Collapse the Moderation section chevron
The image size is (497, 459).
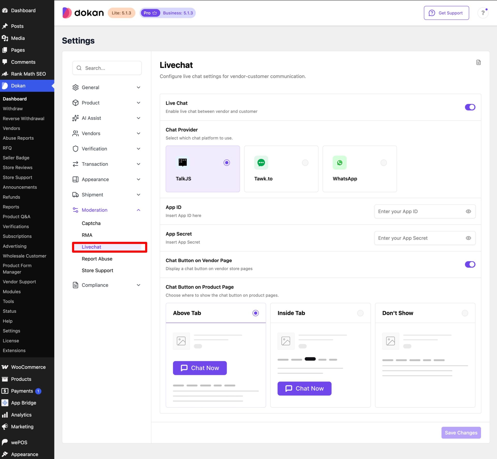coord(138,210)
